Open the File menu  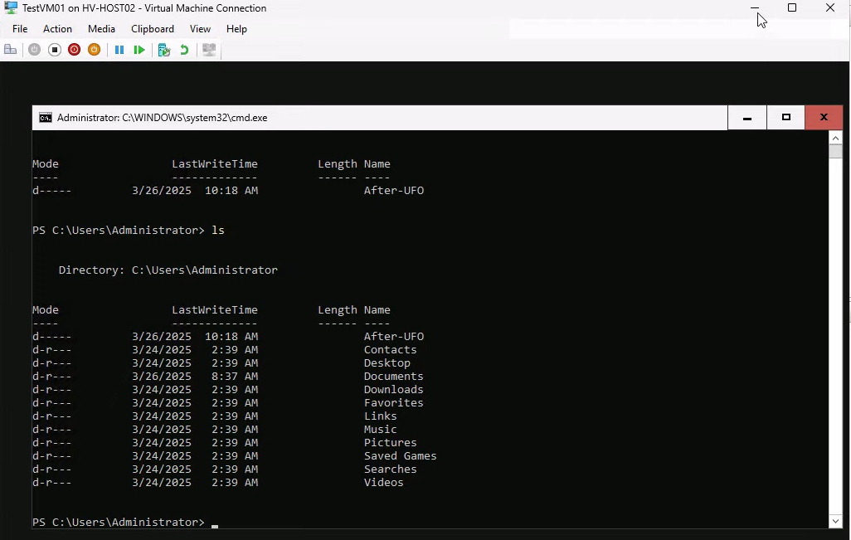pyautogui.click(x=20, y=29)
